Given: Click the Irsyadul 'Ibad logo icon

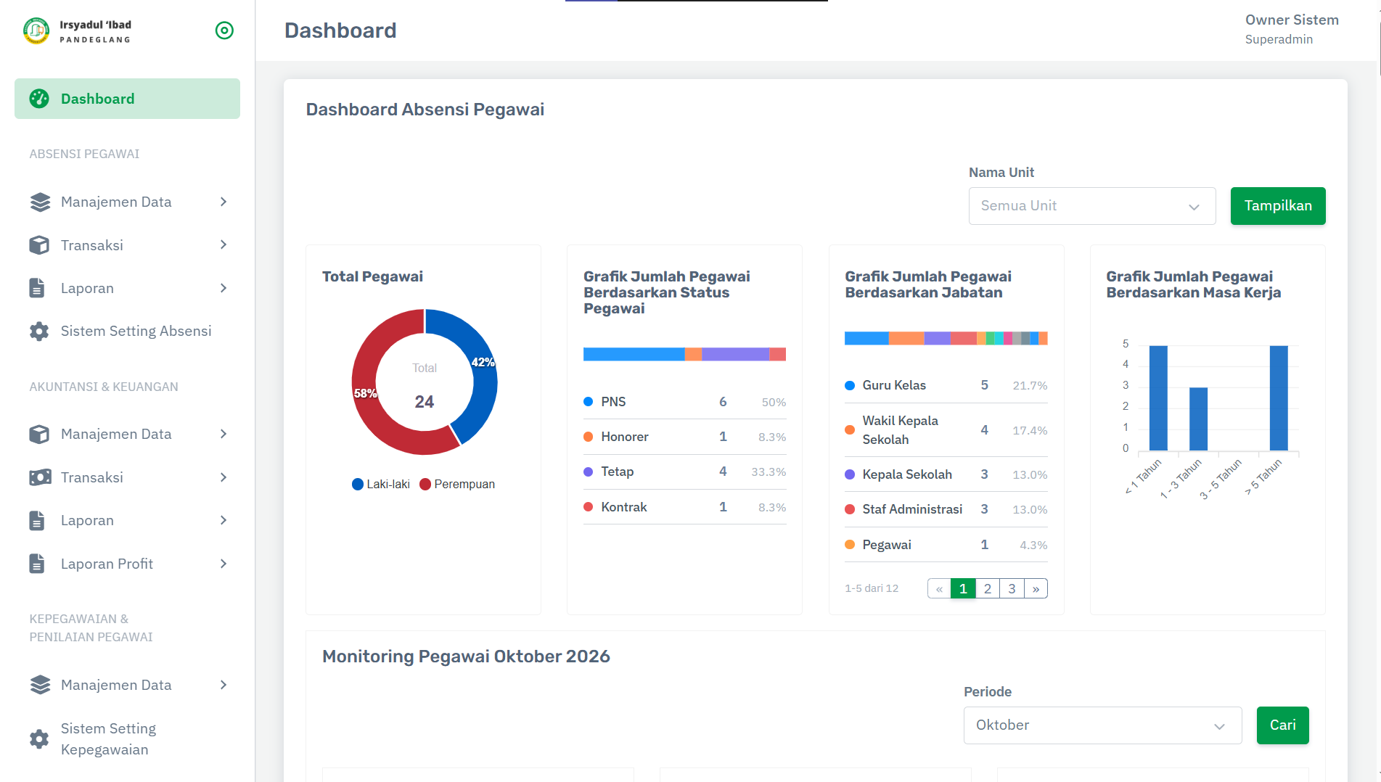Looking at the screenshot, I should [x=36, y=30].
